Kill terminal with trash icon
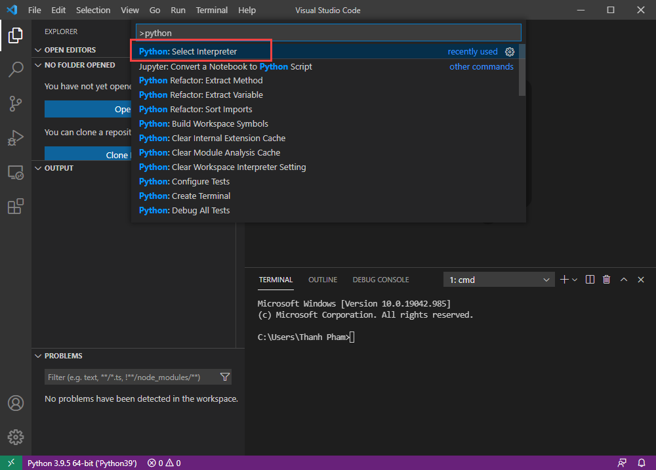Image resolution: width=656 pixels, height=470 pixels. 606,280
